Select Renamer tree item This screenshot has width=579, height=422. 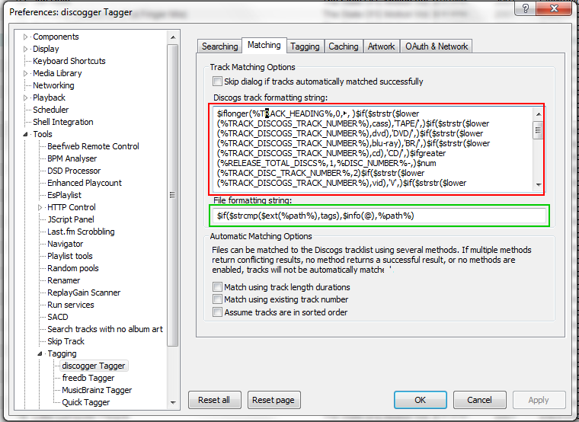[63, 280]
